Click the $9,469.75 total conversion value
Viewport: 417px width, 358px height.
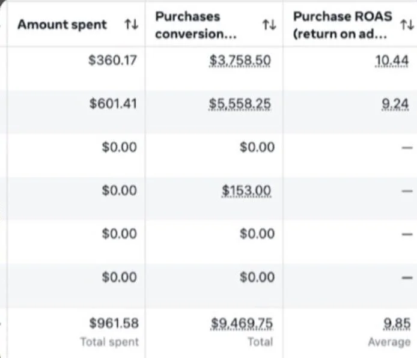[x=242, y=324]
